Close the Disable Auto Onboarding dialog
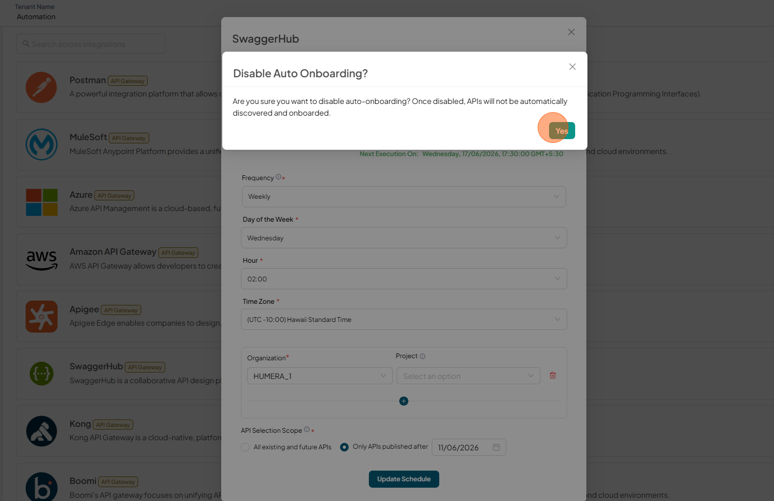Image resolution: width=774 pixels, height=501 pixels. (x=573, y=67)
